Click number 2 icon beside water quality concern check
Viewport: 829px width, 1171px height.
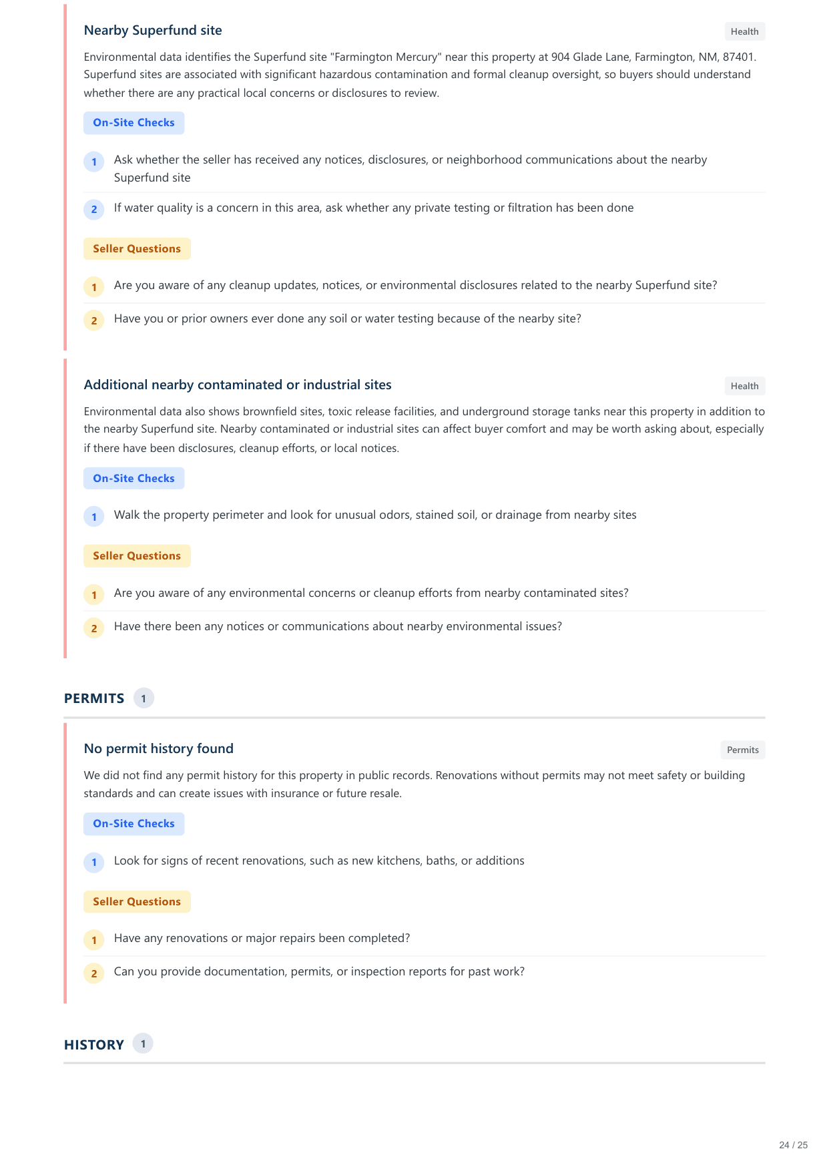[94, 210]
